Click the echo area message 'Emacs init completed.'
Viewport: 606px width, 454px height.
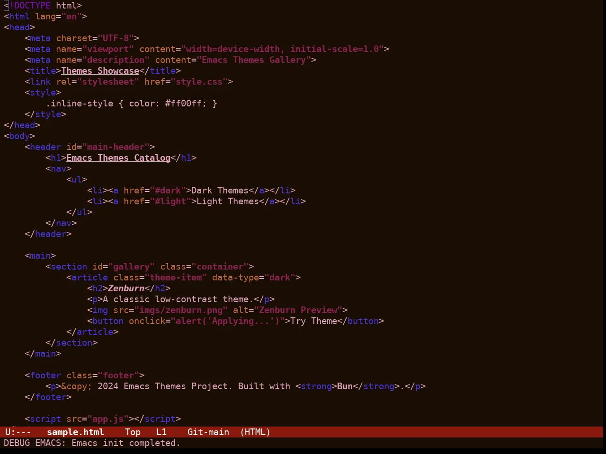coord(126,443)
